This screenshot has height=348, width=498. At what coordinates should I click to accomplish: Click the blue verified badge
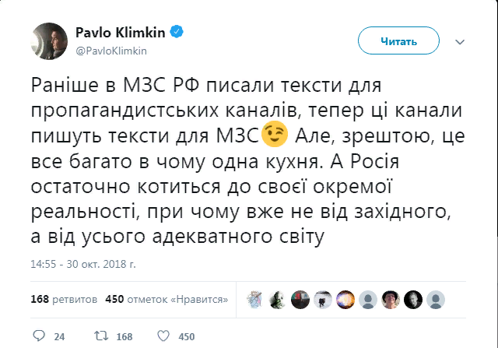click(x=178, y=33)
